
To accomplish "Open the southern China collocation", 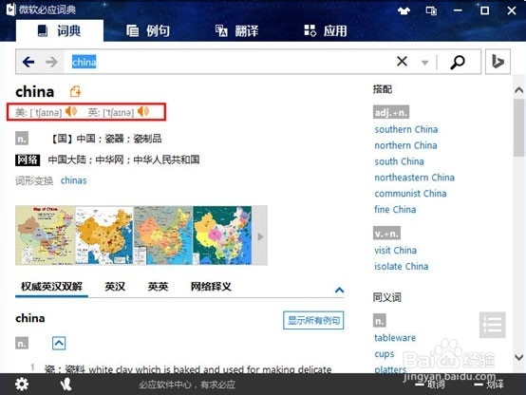I will tap(406, 129).
